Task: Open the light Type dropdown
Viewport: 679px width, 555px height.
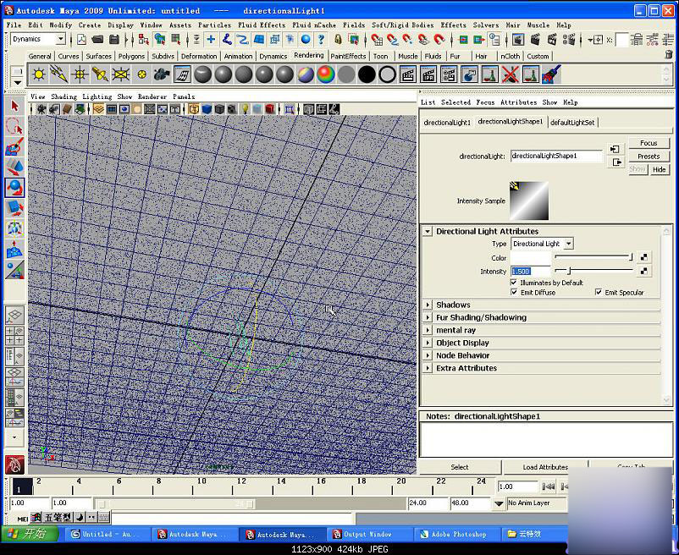Action: click(543, 244)
